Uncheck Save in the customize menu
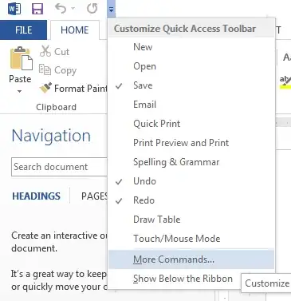This screenshot has height=301, width=291. click(x=191, y=85)
